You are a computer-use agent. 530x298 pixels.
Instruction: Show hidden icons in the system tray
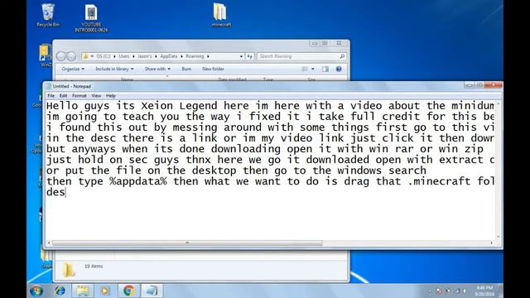click(x=430, y=291)
